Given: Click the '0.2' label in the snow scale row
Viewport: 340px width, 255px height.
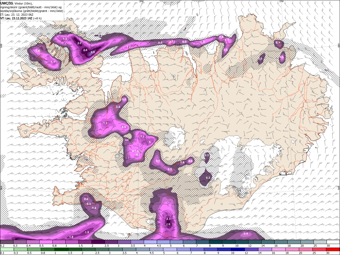Looking at the screenshot, I should coord(2,246).
